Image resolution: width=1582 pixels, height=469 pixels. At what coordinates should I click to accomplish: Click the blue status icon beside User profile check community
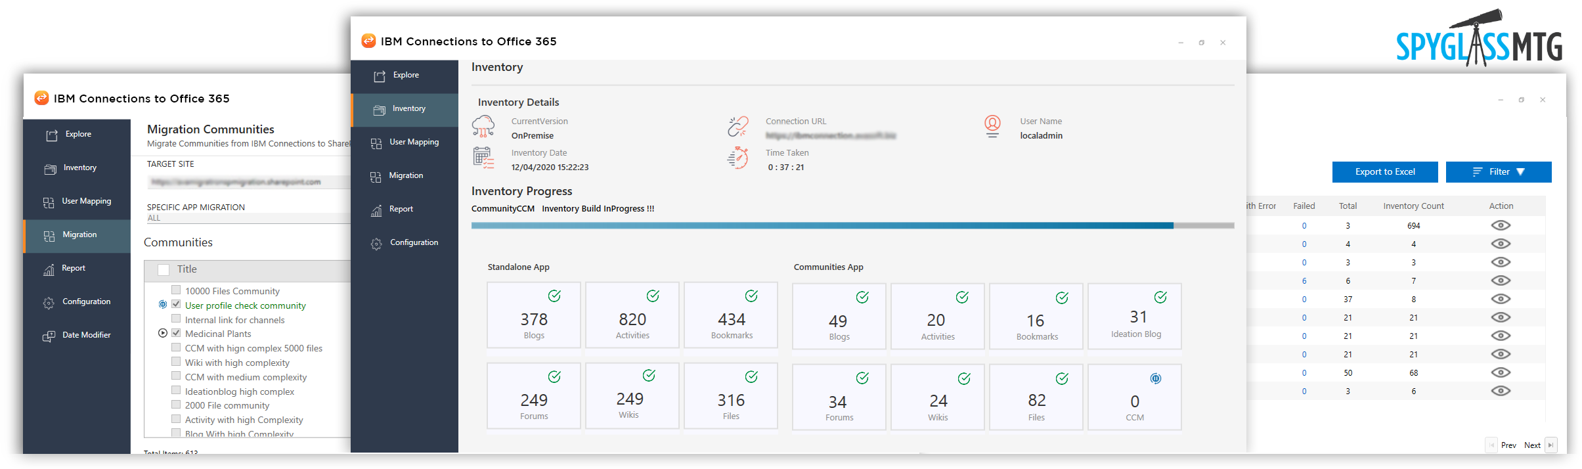point(163,304)
